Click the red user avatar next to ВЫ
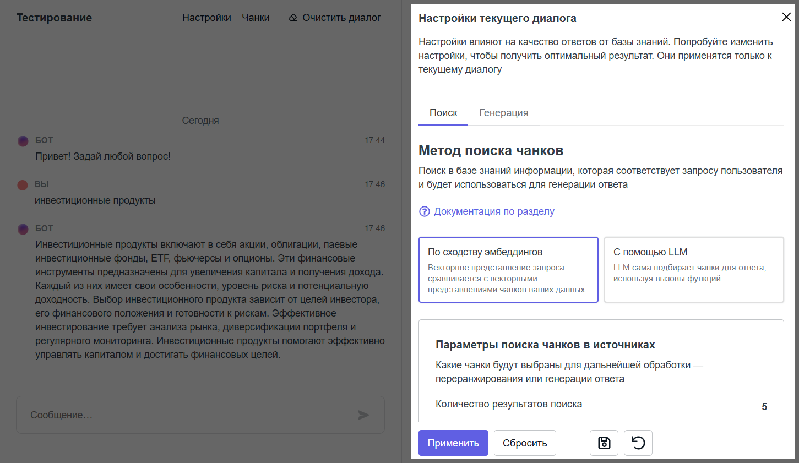 click(23, 185)
